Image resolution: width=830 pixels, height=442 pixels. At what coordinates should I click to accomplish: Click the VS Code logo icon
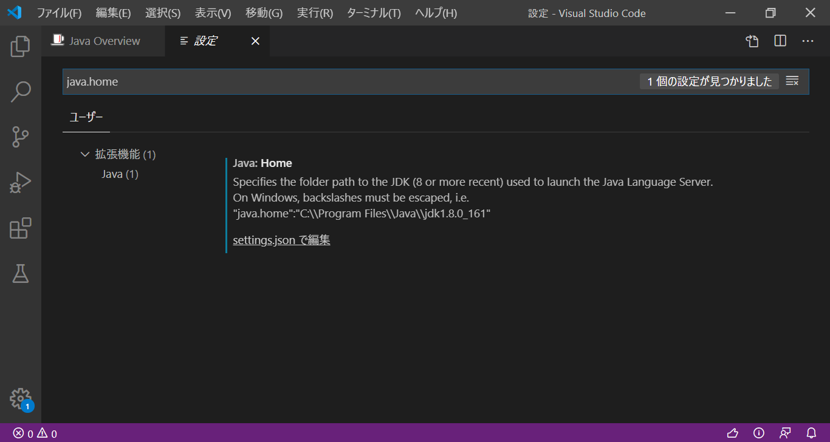15,13
